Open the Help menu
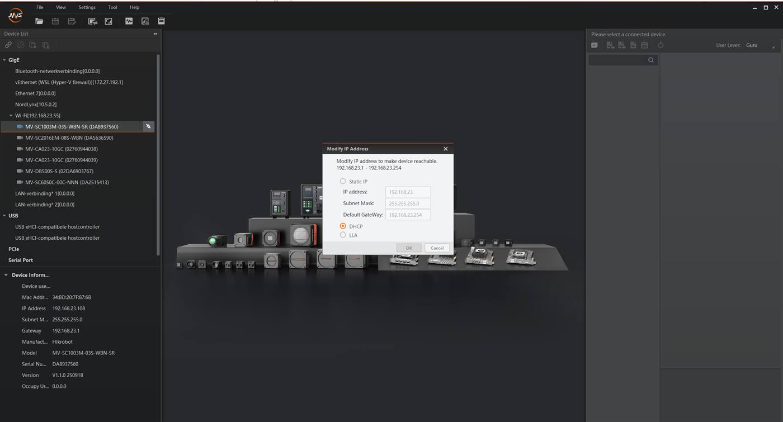The height and width of the screenshot is (422, 783). click(x=134, y=7)
